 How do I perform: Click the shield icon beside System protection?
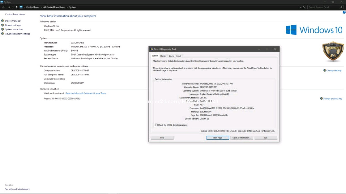pyautogui.click(x=2, y=29)
